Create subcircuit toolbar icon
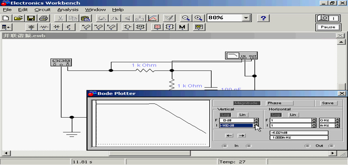Screen dimensions: 348x165 click(x=140, y=18)
